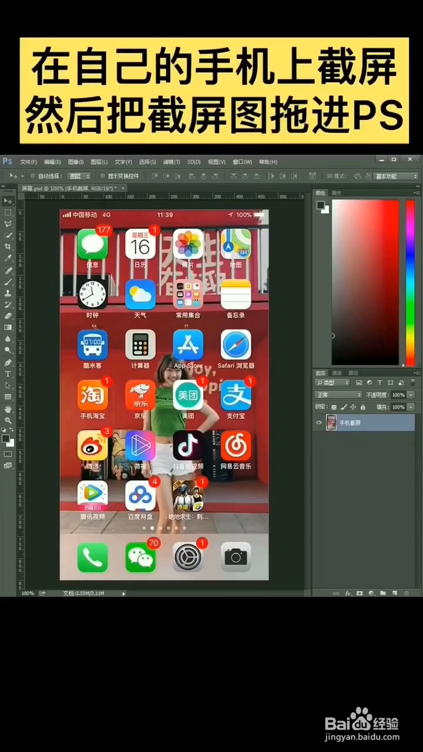Open the Move tool preset picker arrow

(22, 176)
